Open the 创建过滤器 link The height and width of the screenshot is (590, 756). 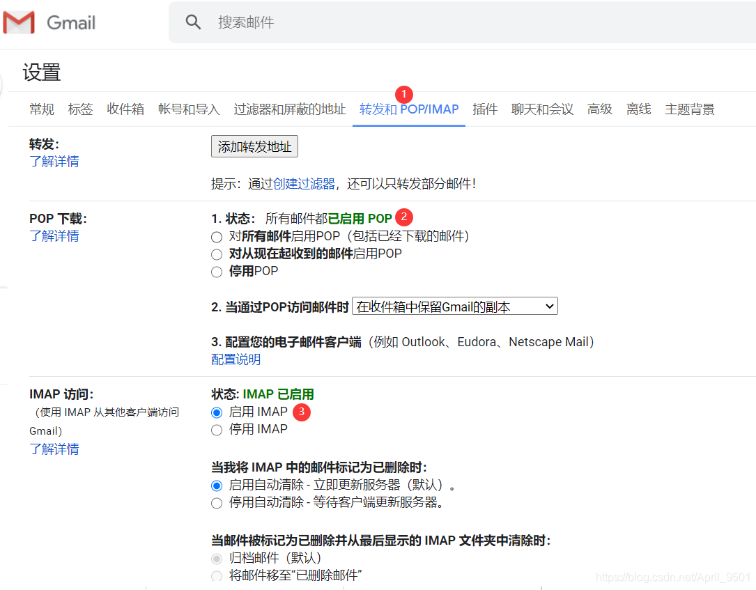(304, 184)
